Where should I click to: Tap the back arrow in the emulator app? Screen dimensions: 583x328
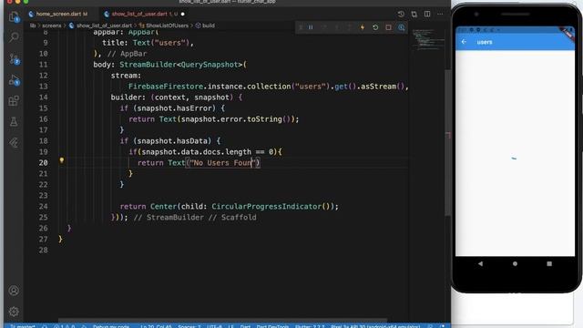point(464,42)
